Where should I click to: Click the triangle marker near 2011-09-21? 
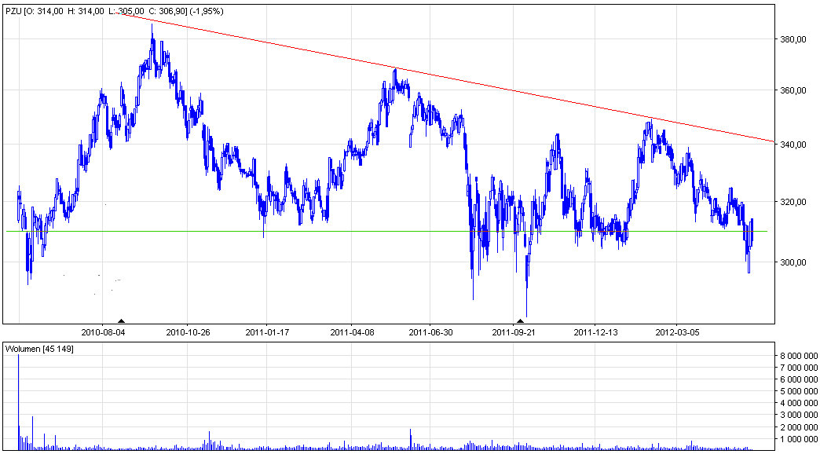point(520,320)
